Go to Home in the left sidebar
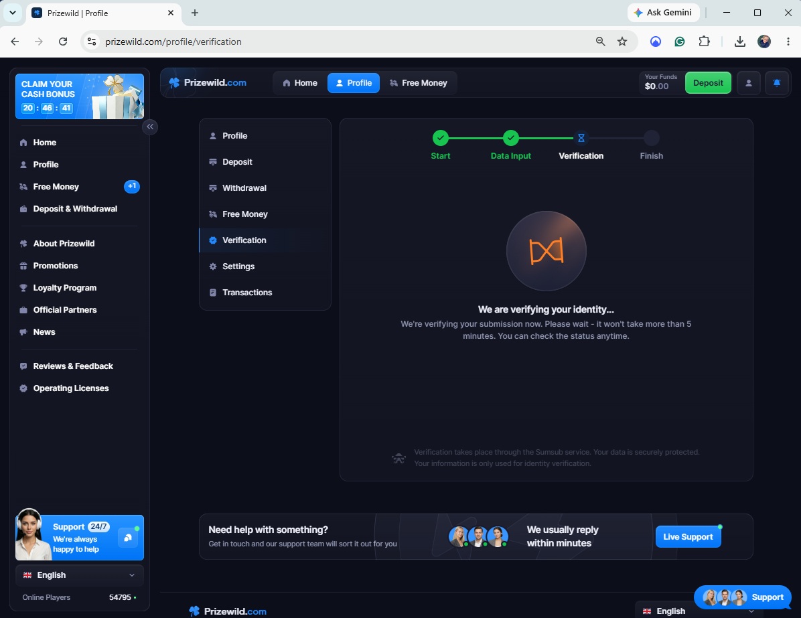The image size is (801, 618). 79,143
